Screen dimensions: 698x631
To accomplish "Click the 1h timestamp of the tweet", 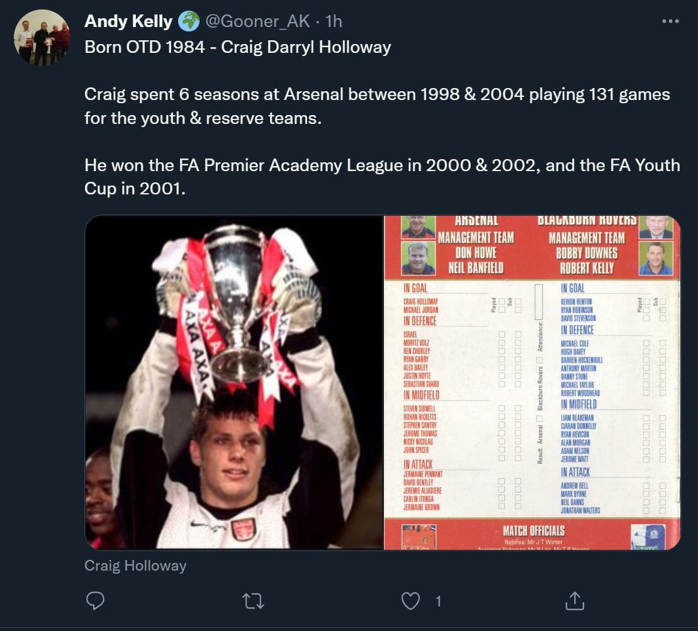I will pyautogui.click(x=333, y=21).
